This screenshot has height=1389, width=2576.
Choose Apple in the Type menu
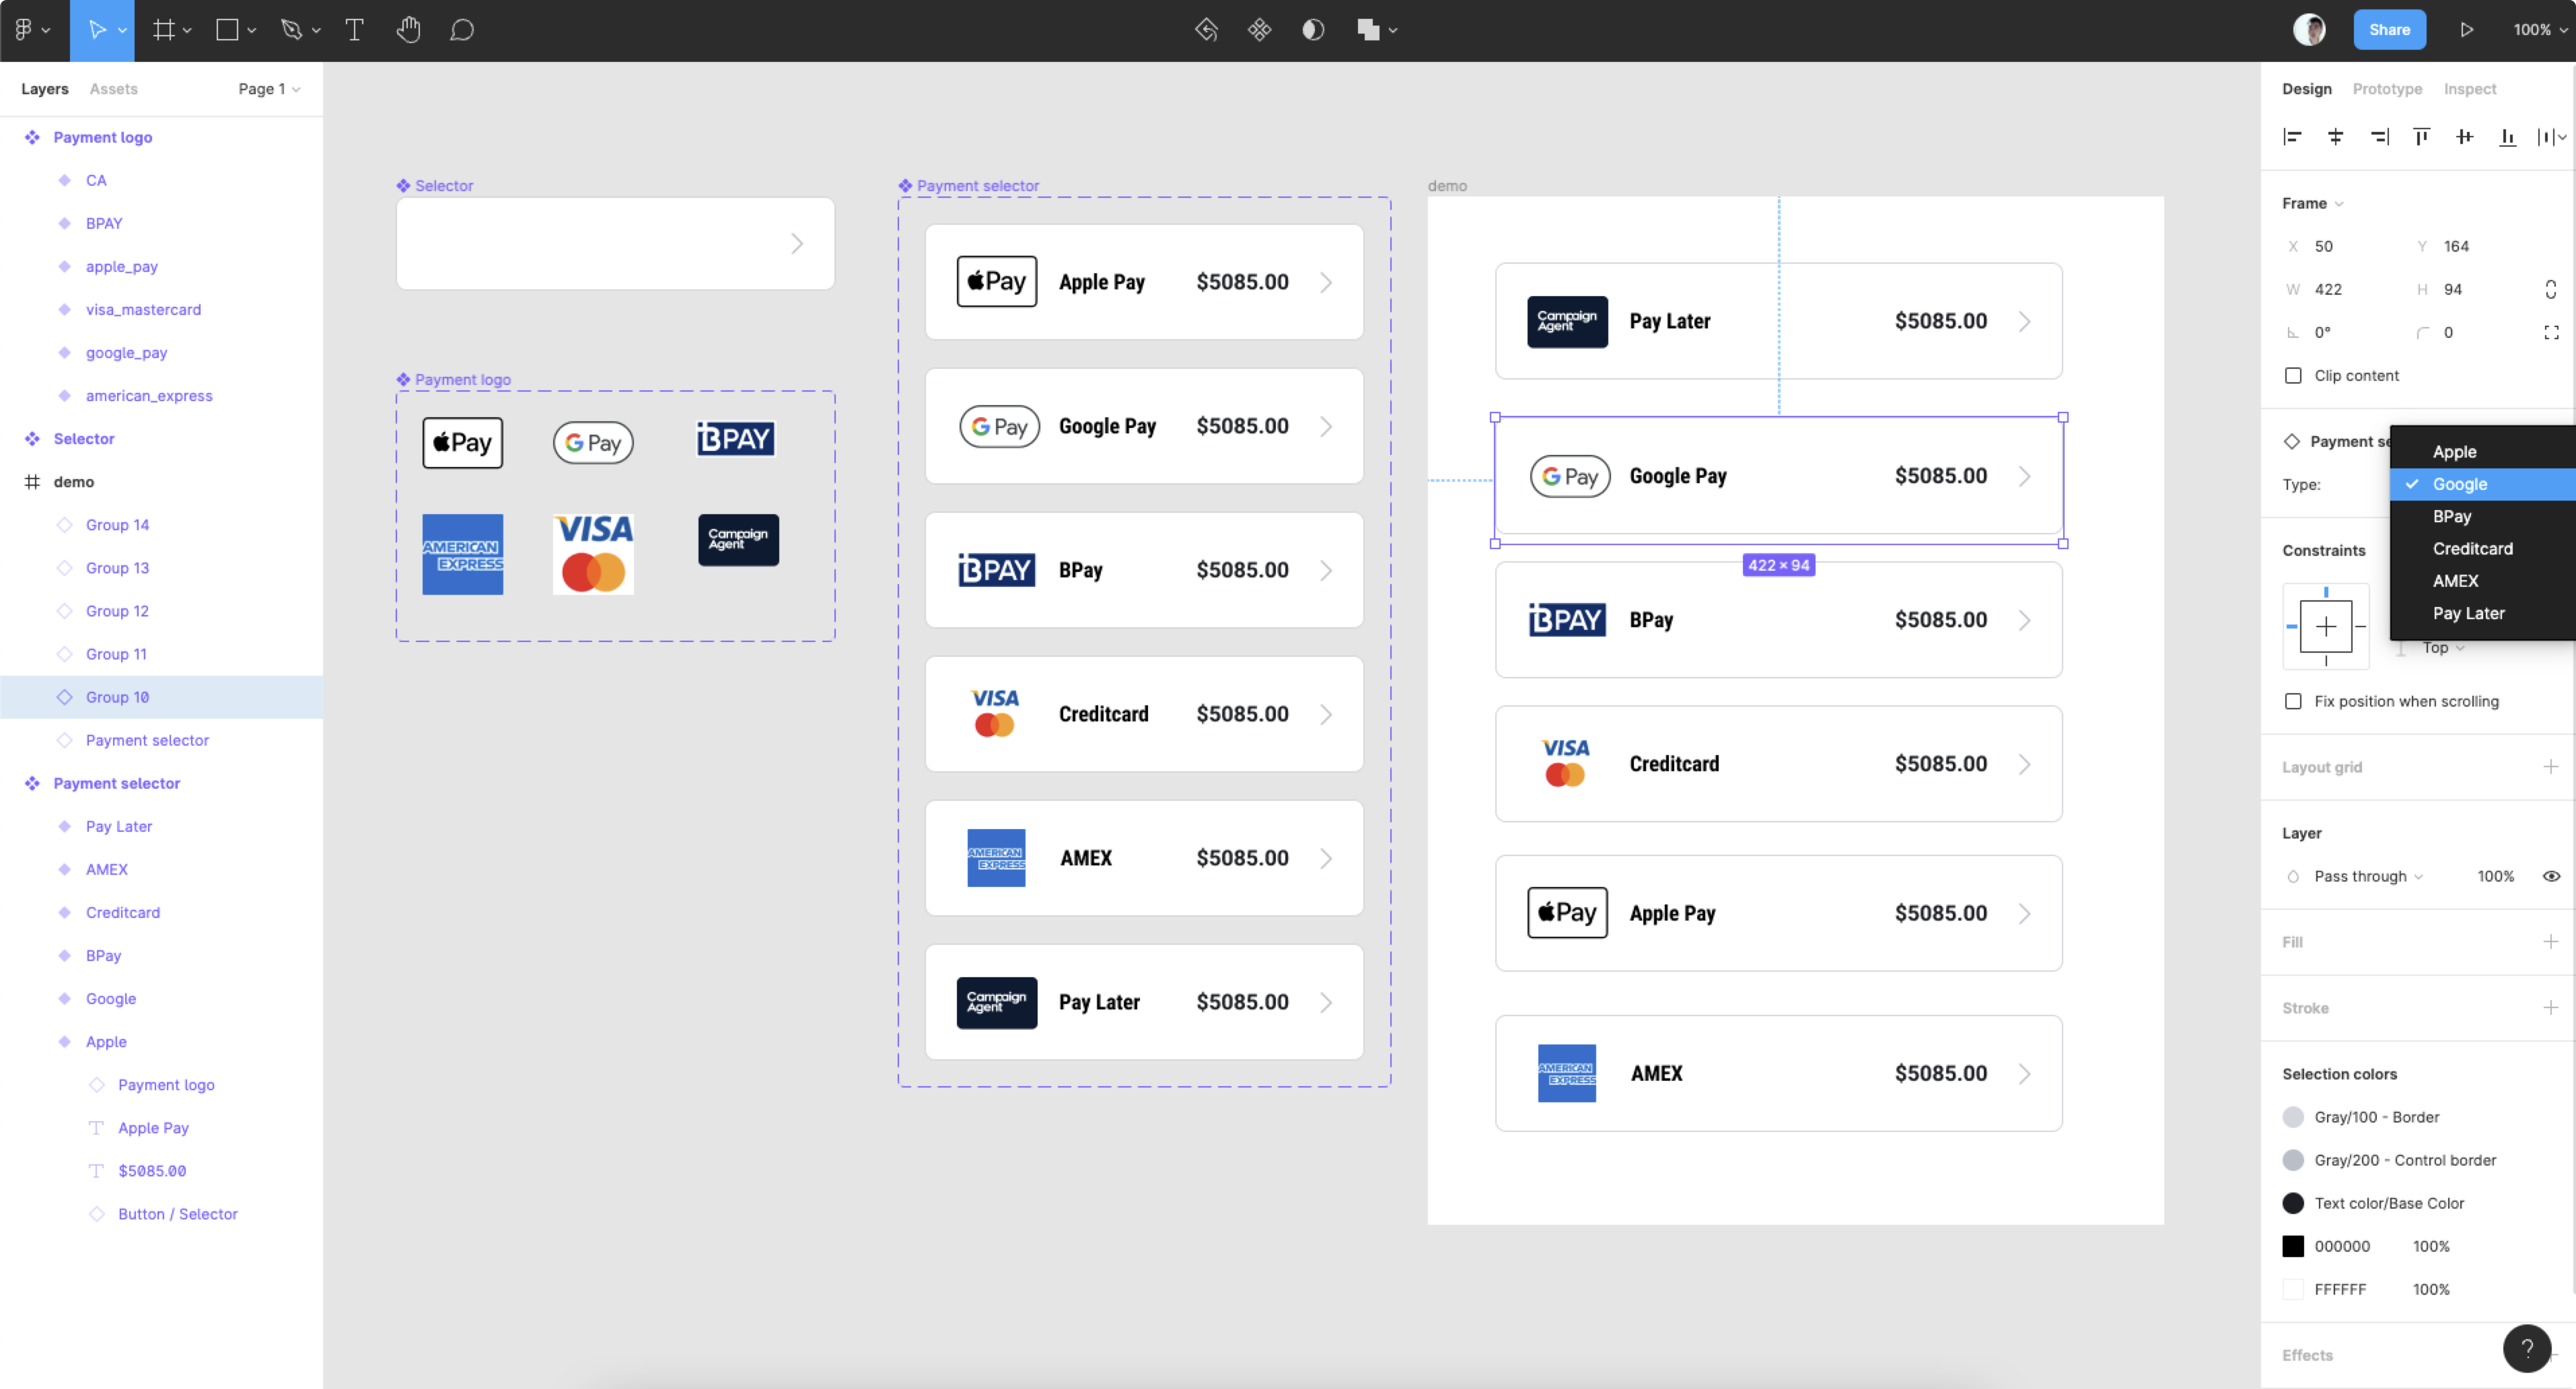(x=2482, y=452)
